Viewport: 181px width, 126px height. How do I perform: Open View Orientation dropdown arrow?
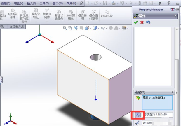pos(90,28)
